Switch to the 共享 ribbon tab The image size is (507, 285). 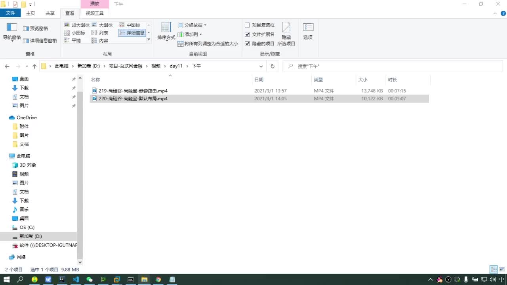50,13
